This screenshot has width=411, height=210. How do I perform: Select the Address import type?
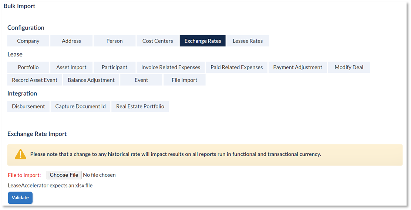pyautogui.click(x=71, y=41)
